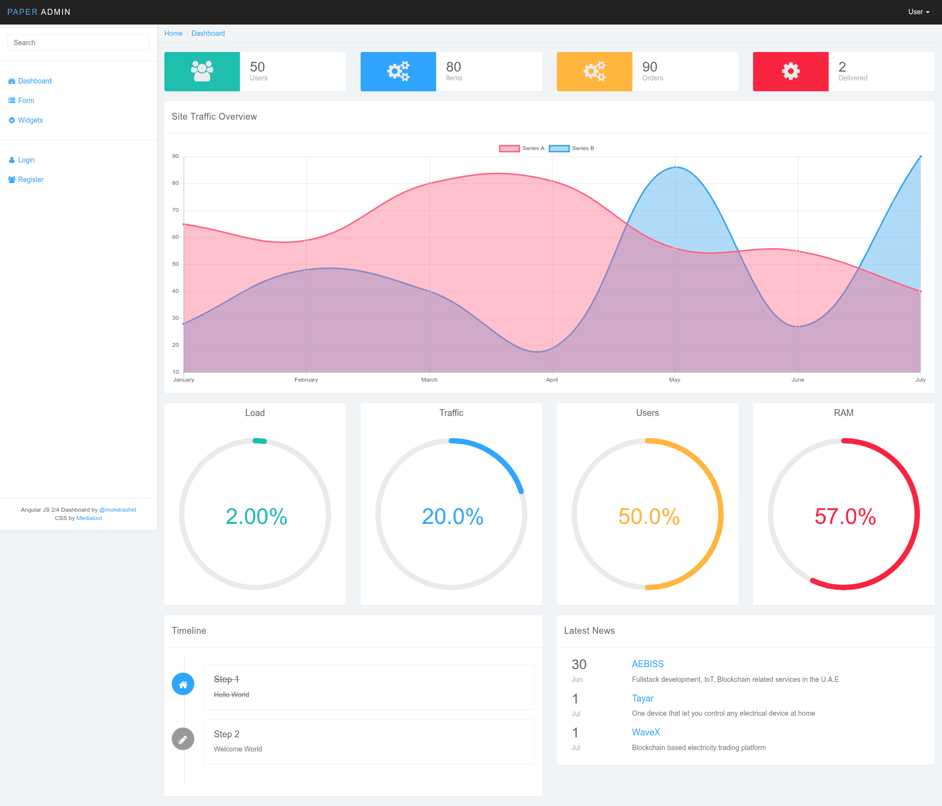Click the blue Items gears icon tile
The width and height of the screenshot is (942, 806).
click(x=398, y=72)
